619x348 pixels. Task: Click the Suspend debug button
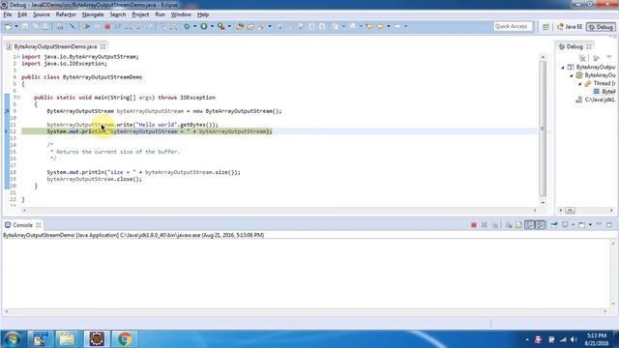pyautogui.click(x=97, y=26)
